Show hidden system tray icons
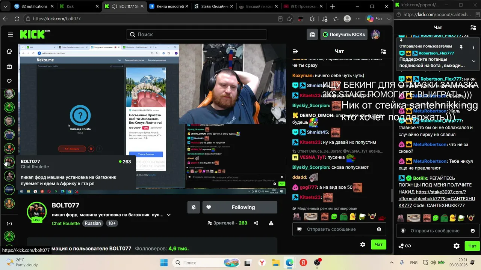Viewport: 481px width, 270px height. tap(392, 262)
